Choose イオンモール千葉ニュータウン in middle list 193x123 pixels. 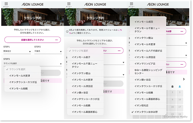pyautogui.click(x=85, y=65)
